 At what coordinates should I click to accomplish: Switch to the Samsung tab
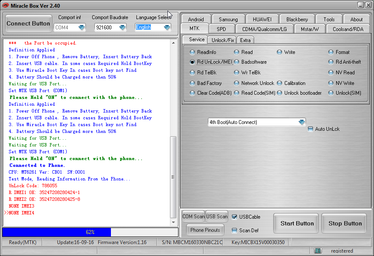pos(228,19)
